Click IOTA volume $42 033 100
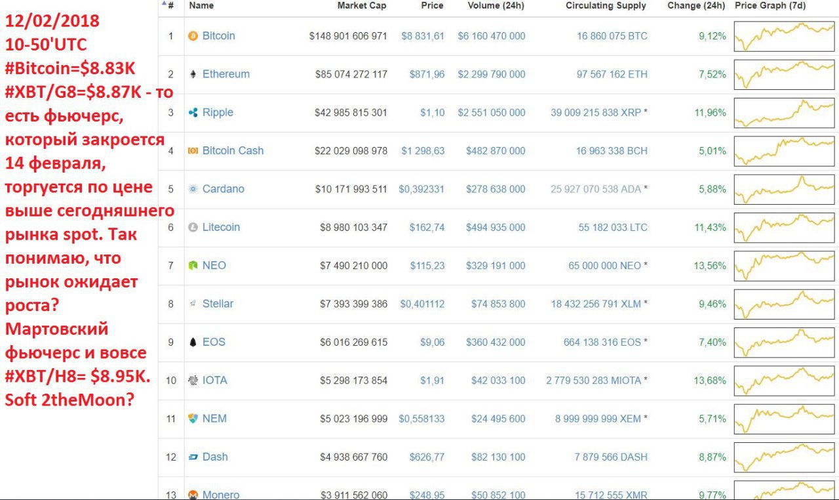This screenshot has height=500, width=839. click(498, 381)
